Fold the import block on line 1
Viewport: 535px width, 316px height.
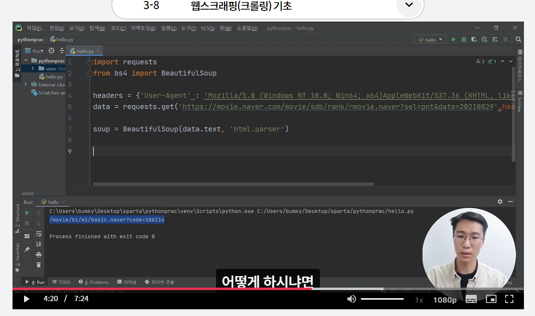(90, 62)
